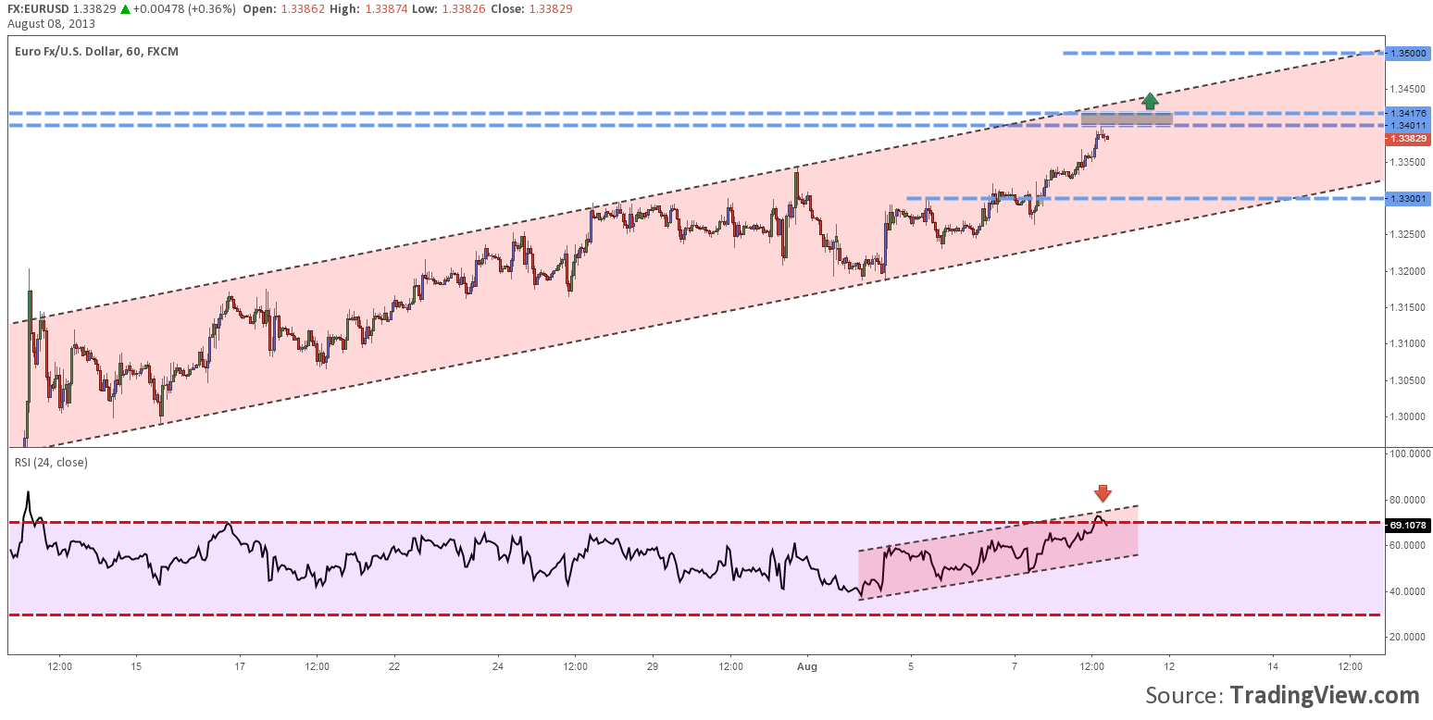Click the red down arrow on the RSI pane
Viewport: 1433px width, 720px height.
tap(1102, 493)
